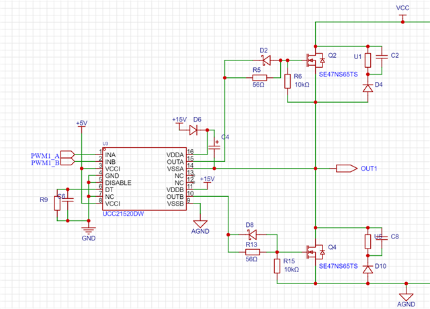
Task: Click the OUTB pin name
Action: pyautogui.click(x=175, y=197)
